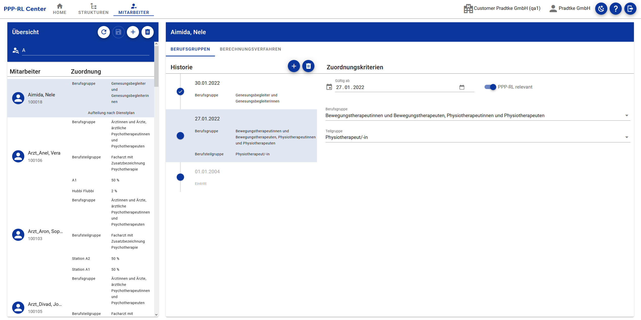Log out using the exit icon
Image resolution: width=641 pixels, height=320 pixels.
coord(630,9)
